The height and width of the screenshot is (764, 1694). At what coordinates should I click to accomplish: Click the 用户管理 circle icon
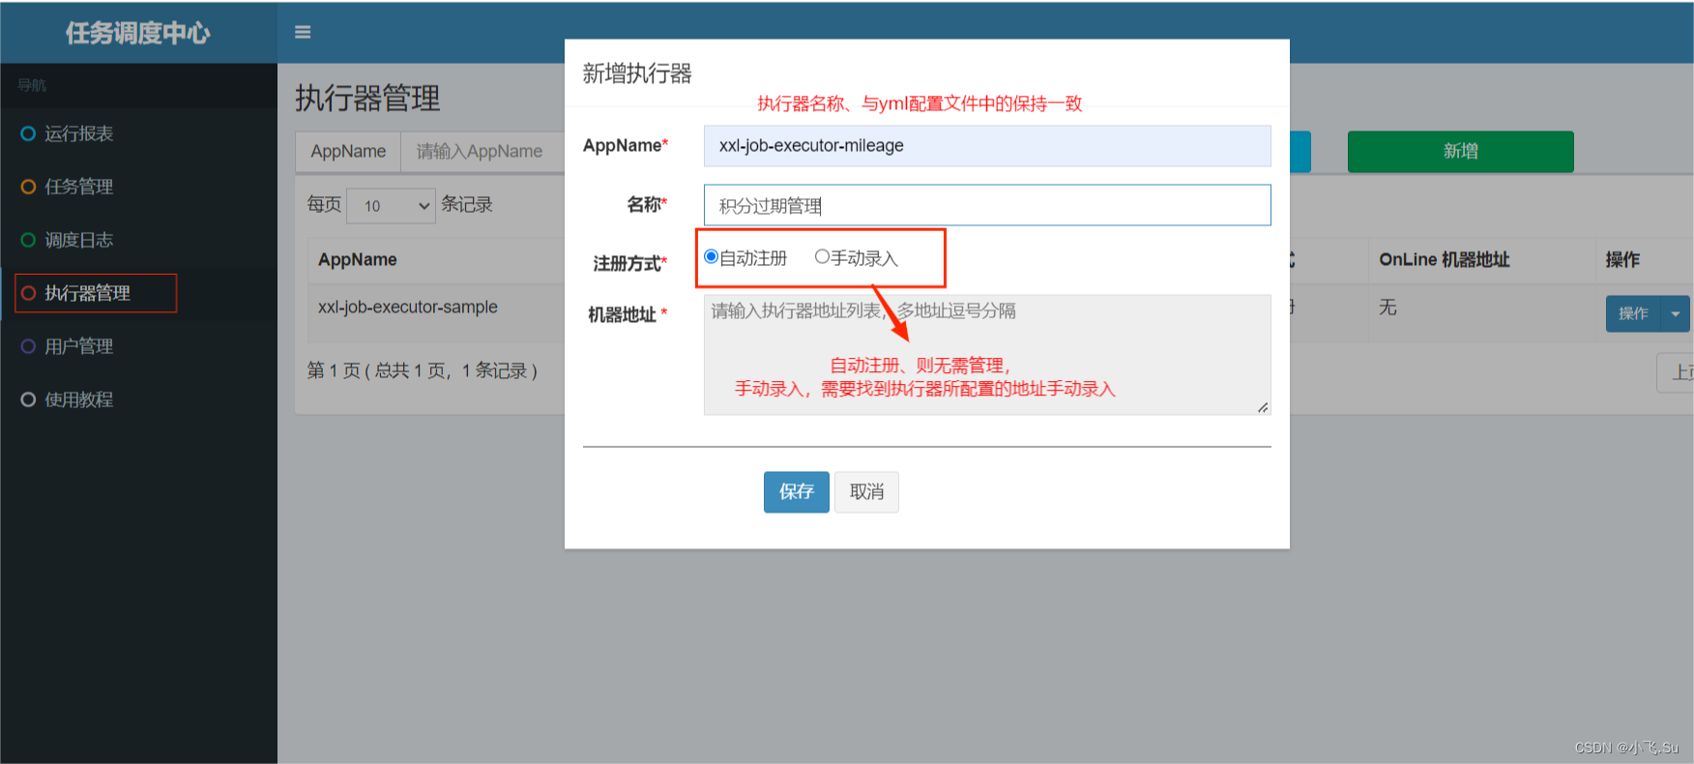coord(28,346)
